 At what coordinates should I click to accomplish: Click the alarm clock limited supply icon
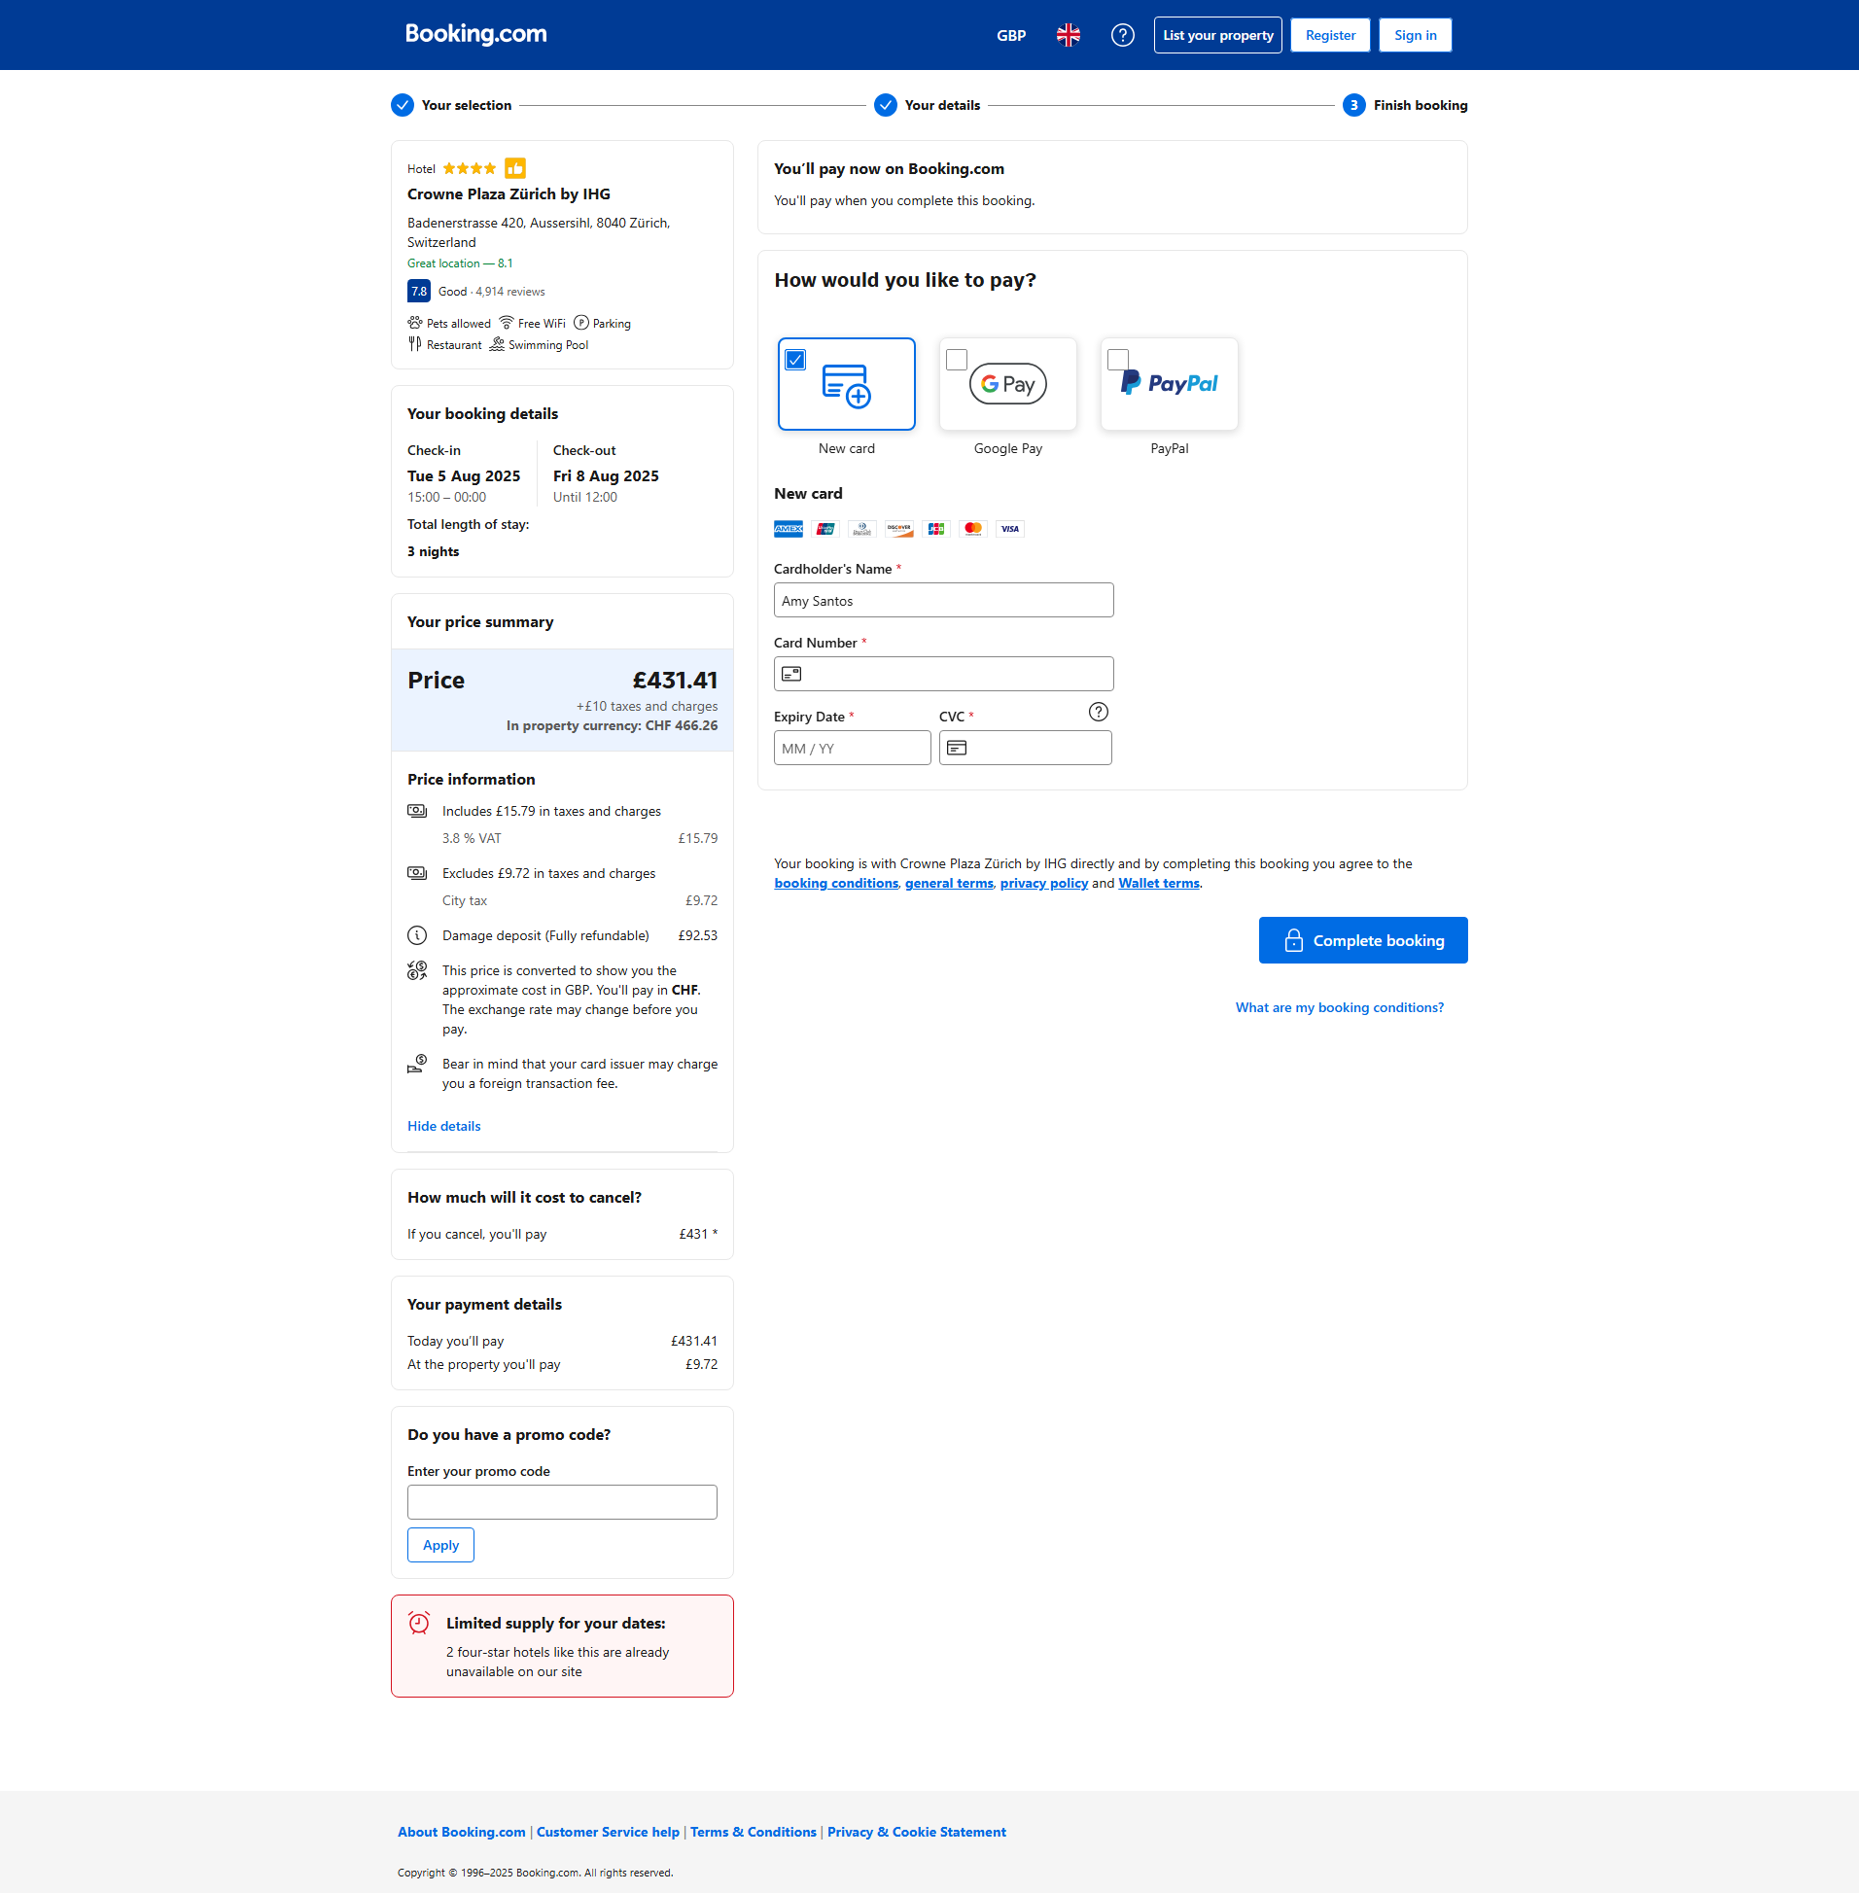420,1623
